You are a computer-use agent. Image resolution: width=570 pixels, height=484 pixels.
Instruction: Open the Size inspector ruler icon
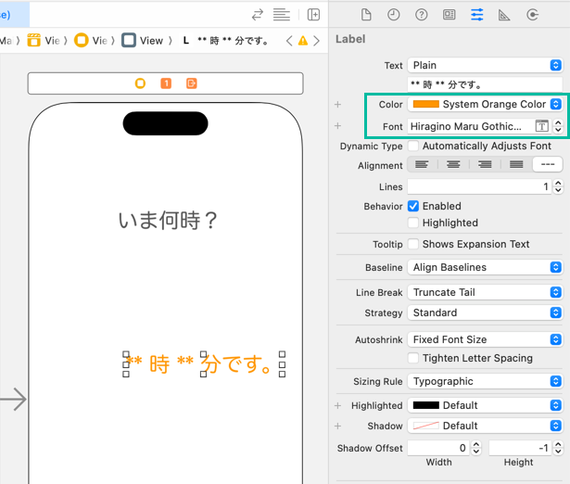(504, 15)
